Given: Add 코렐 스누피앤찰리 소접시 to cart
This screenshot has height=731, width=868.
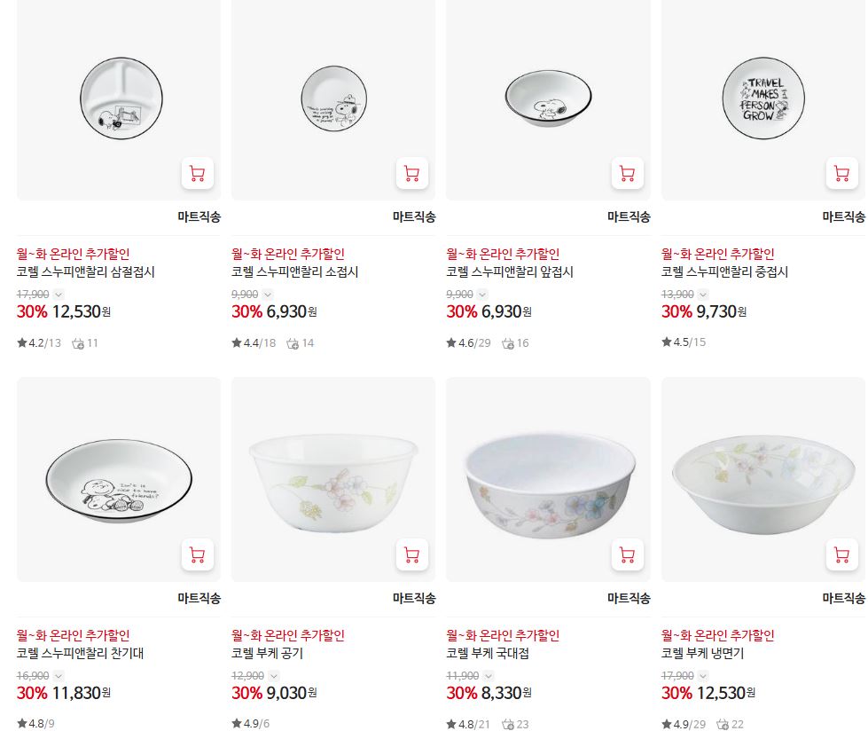Looking at the screenshot, I should tap(412, 173).
